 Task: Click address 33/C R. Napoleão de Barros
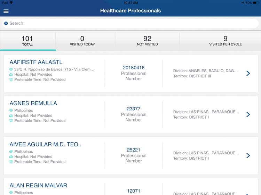click(54, 69)
